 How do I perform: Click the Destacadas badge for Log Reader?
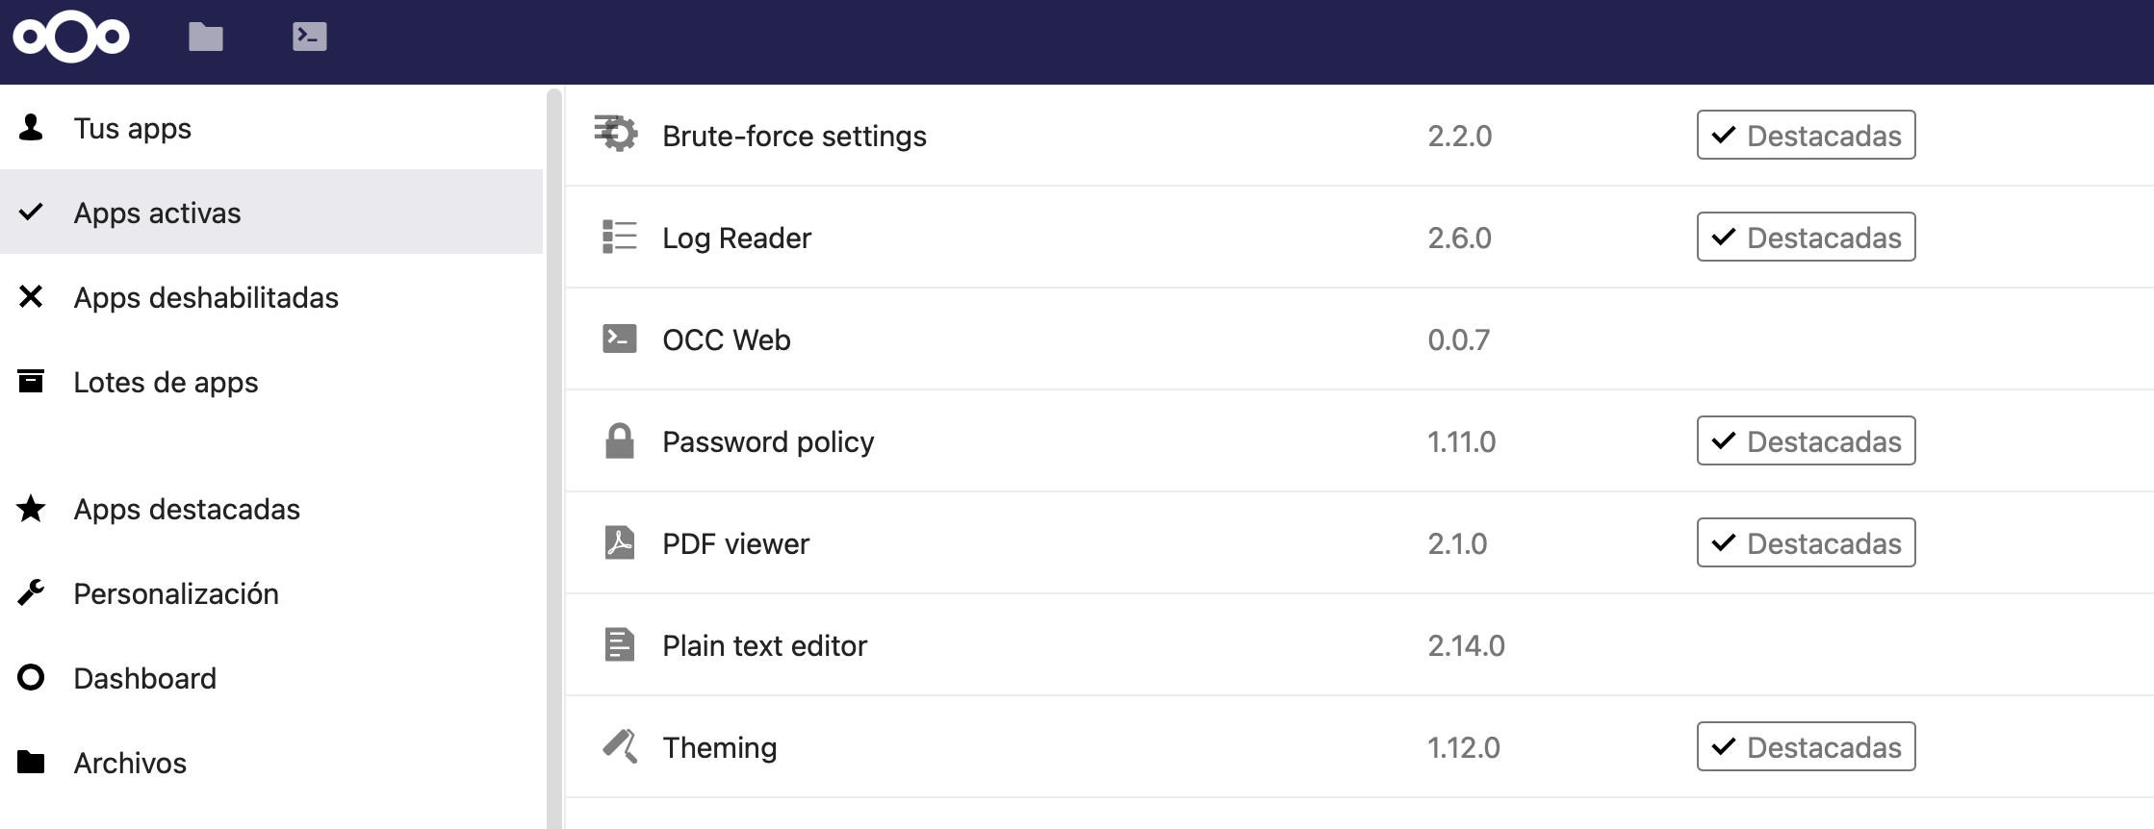[1806, 237]
